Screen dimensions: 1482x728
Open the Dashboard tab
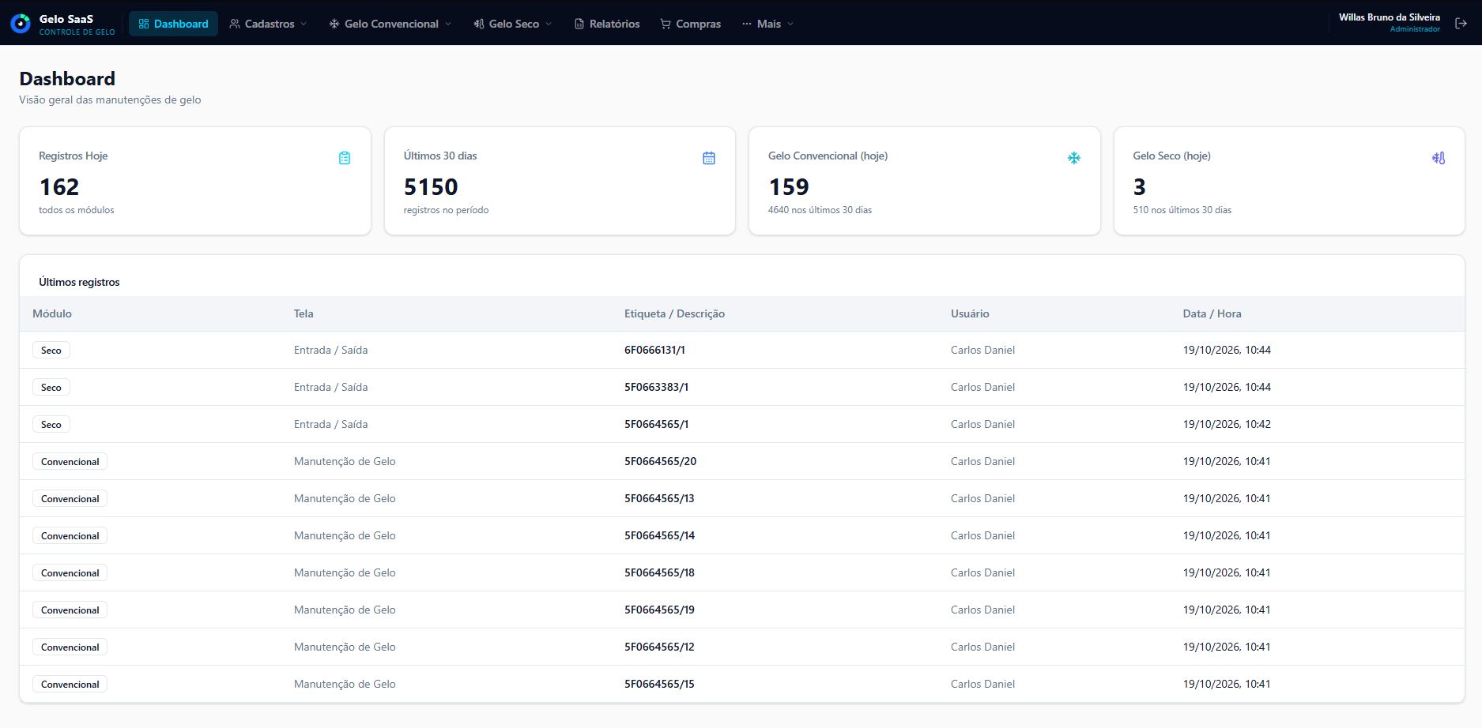pos(173,24)
